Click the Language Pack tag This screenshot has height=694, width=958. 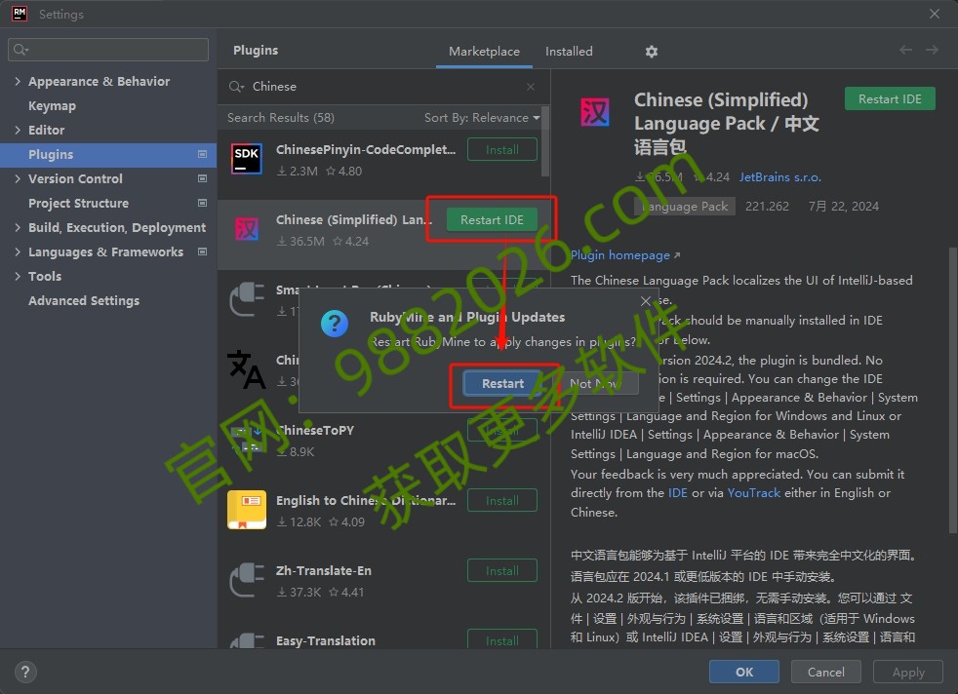tap(684, 207)
